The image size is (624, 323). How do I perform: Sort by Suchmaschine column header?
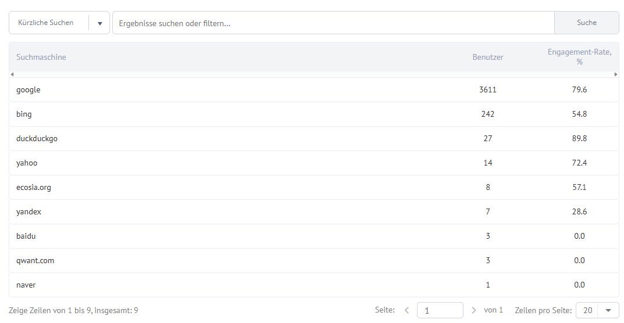pyautogui.click(x=41, y=57)
